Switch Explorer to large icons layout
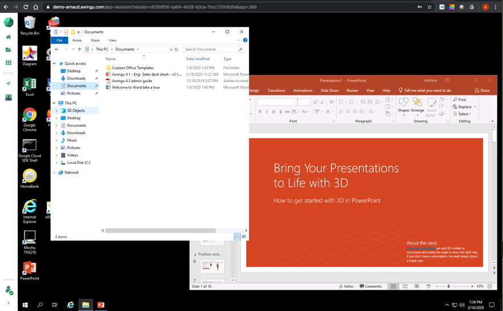The width and height of the screenshot is (503, 311). point(244,237)
